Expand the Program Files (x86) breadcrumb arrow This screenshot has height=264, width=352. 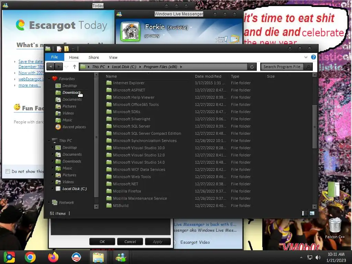click(181, 67)
